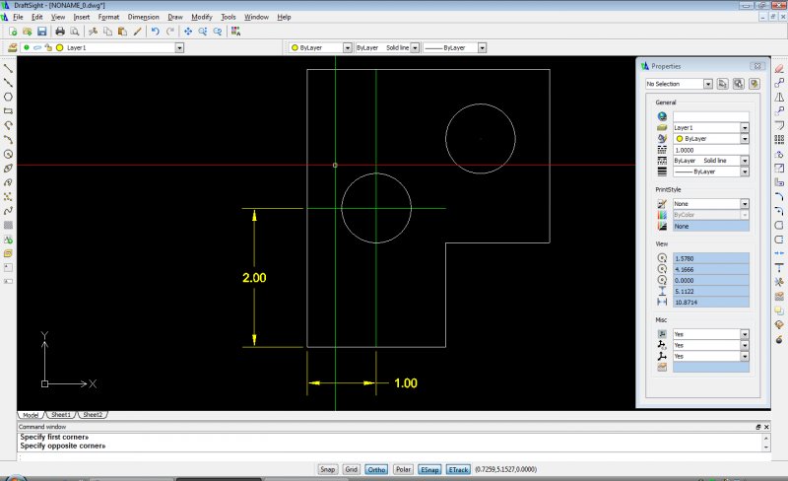Switch to the Sheet2 tab
788x481 pixels.
(93, 415)
